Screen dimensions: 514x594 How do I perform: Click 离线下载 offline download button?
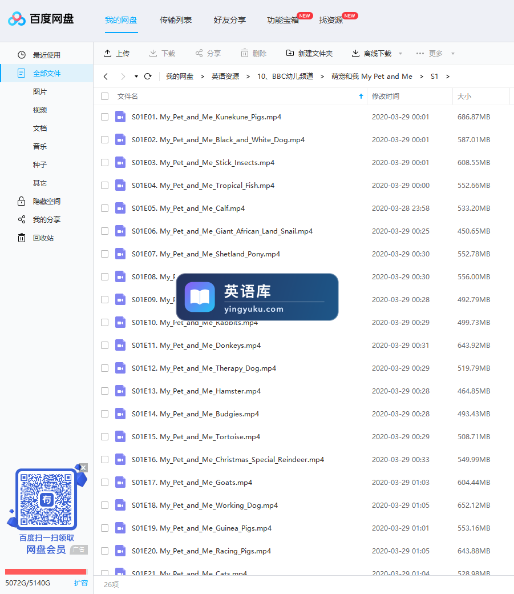372,54
